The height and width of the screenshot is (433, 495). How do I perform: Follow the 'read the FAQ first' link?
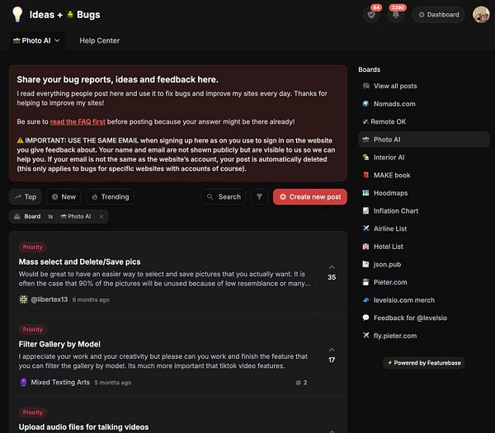(78, 122)
